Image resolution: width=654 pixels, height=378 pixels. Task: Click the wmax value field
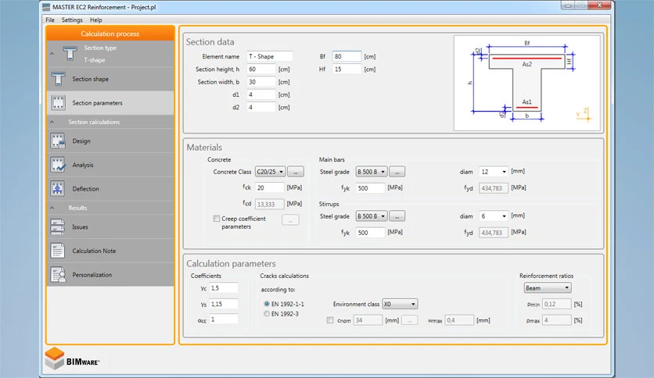pyautogui.click(x=459, y=320)
